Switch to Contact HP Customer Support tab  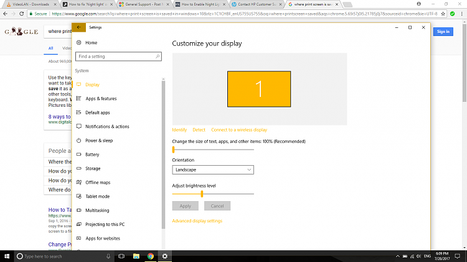pyautogui.click(x=257, y=4)
